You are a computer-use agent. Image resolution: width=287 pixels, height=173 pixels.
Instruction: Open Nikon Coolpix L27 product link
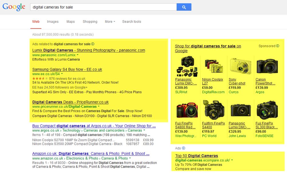tap(213, 81)
